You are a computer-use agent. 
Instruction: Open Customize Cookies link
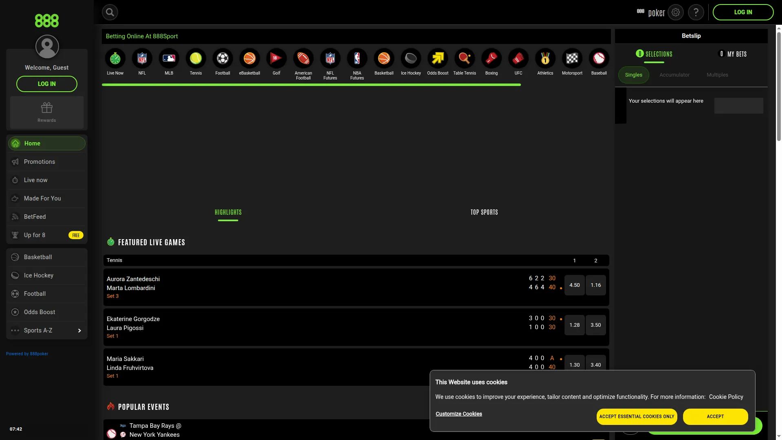(x=459, y=414)
